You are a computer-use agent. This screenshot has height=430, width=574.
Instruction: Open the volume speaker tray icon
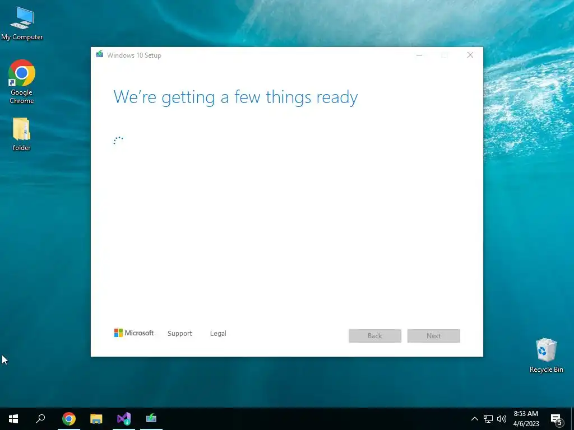pyautogui.click(x=502, y=419)
